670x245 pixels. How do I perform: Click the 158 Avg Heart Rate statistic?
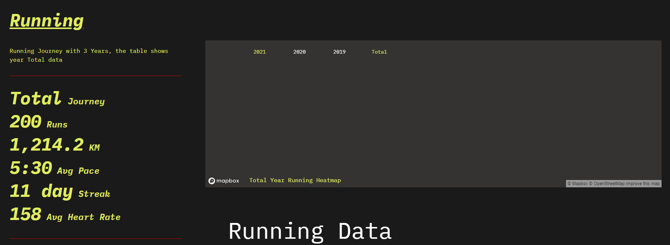(x=65, y=215)
